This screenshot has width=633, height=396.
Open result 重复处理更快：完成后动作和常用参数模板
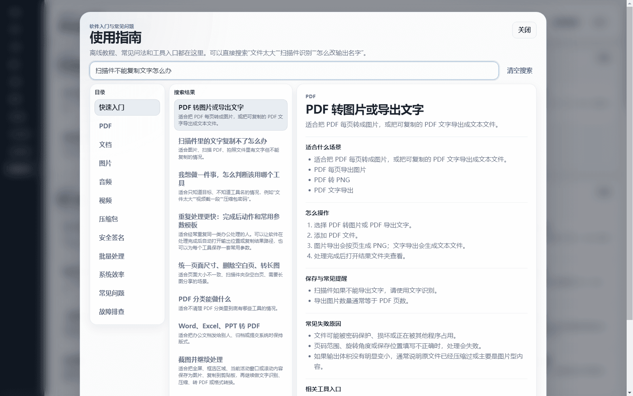(231, 232)
